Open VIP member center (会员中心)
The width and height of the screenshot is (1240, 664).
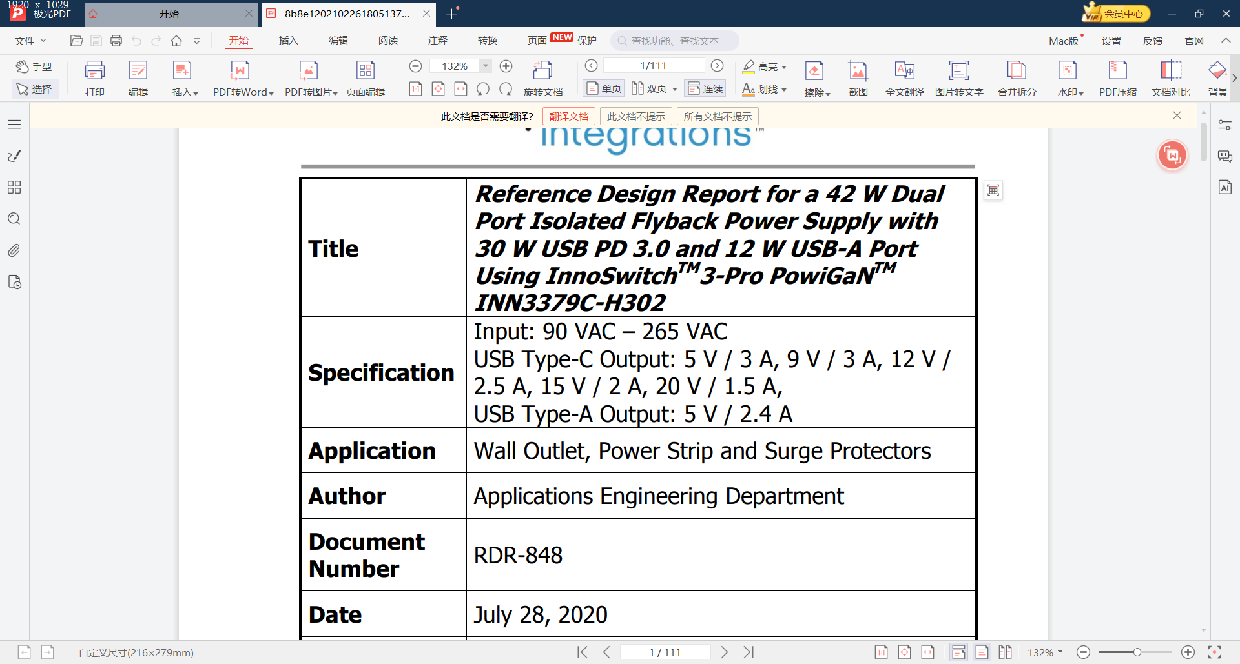[1117, 13]
